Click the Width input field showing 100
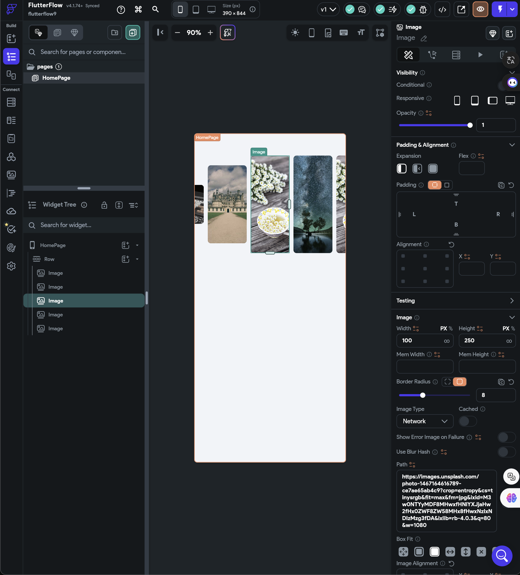520x575 pixels. 425,341
